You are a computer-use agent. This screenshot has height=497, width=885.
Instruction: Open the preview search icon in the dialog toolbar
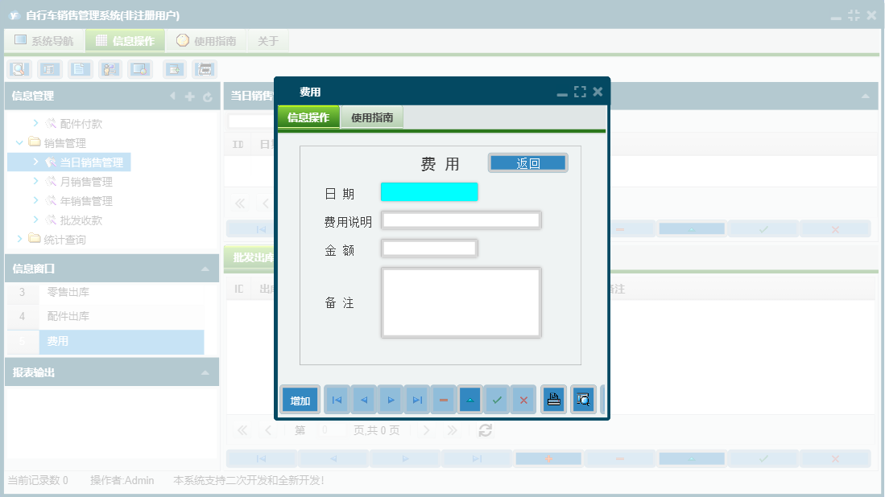click(582, 399)
